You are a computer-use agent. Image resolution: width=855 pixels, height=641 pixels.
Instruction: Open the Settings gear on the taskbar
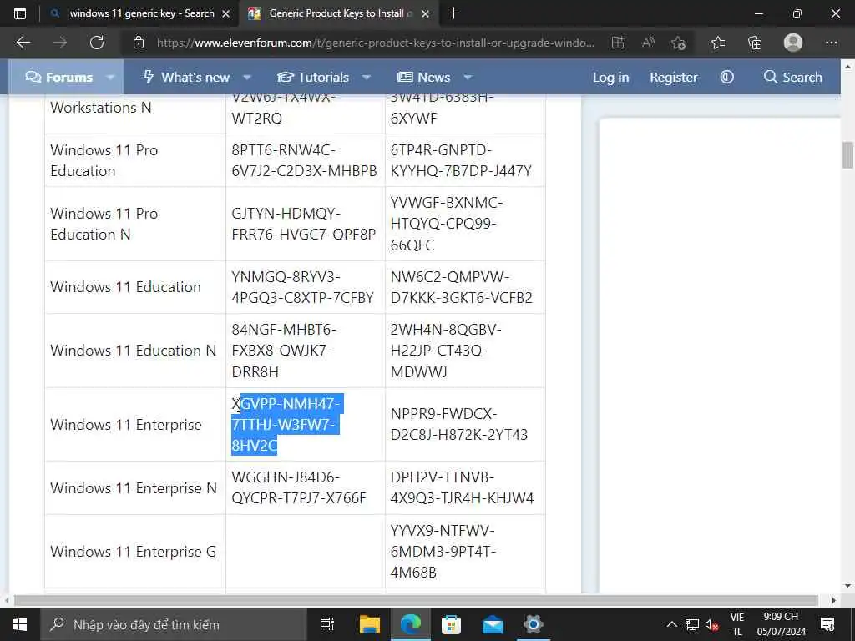tap(534, 624)
